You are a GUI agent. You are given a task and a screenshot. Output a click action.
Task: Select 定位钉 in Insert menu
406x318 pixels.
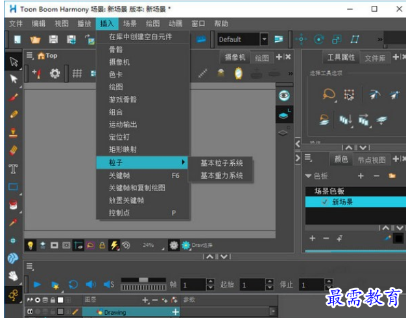coord(119,137)
